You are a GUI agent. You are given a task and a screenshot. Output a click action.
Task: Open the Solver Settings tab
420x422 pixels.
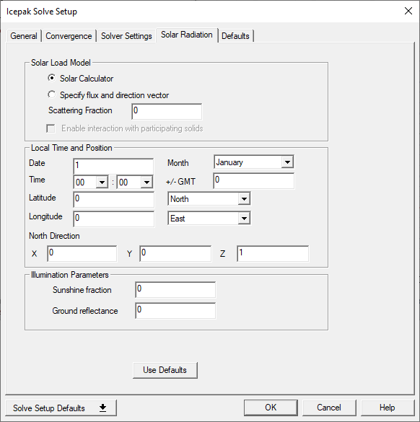pos(126,36)
